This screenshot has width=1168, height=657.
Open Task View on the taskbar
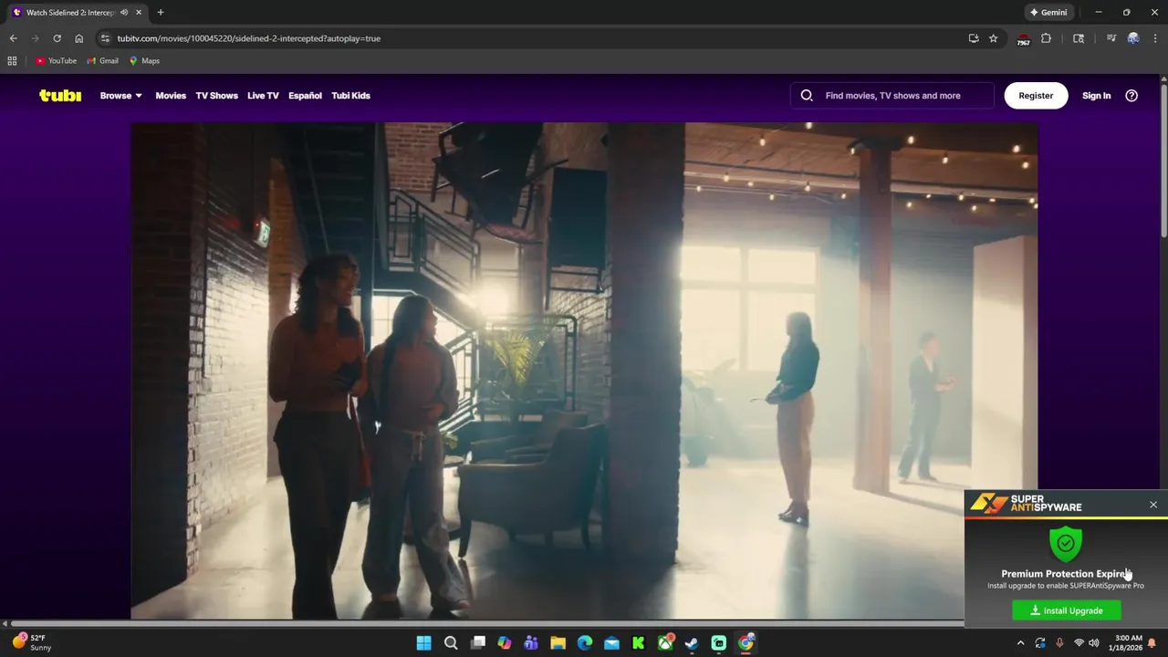(478, 643)
